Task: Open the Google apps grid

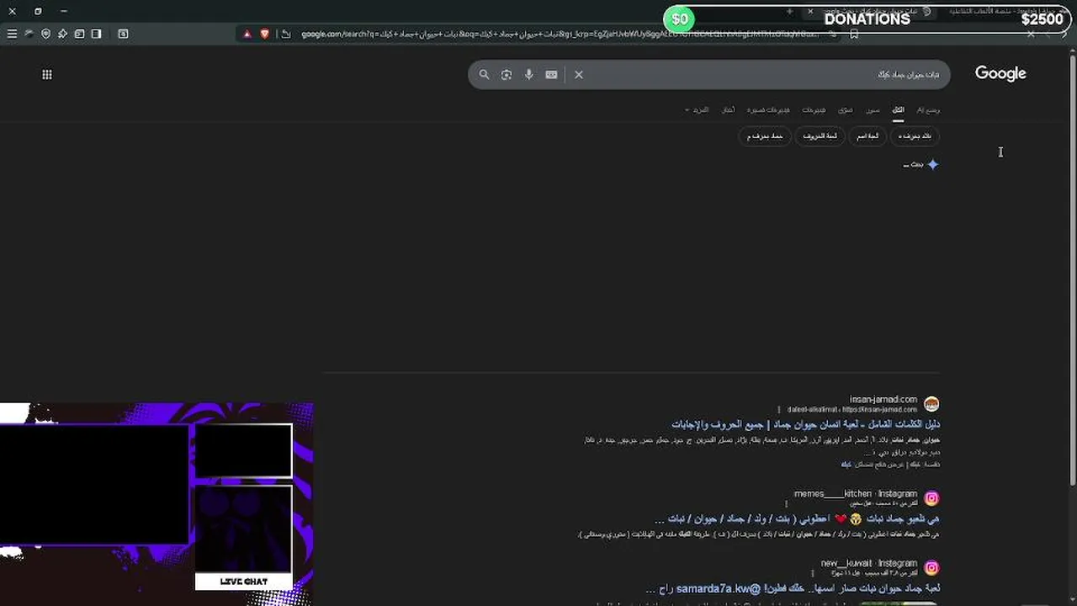Action: tap(47, 74)
